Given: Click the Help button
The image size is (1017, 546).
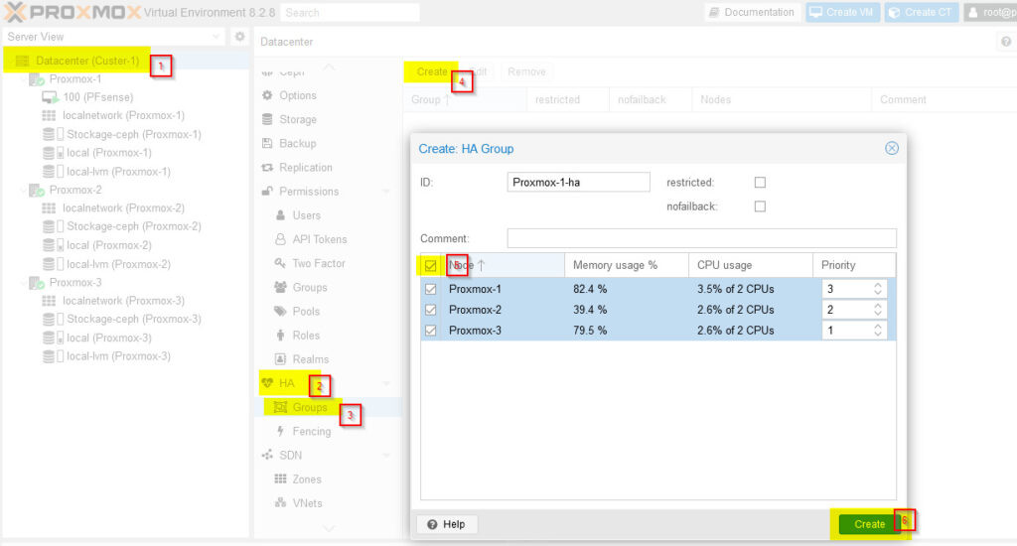Looking at the screenshot, I should pos(446,524).
